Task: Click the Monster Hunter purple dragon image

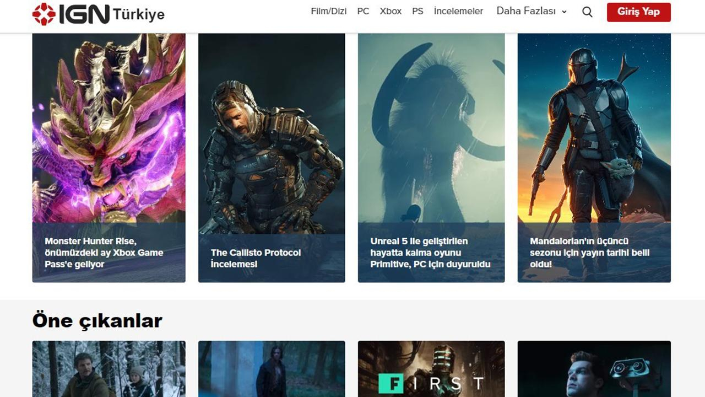Action: [x=109, y=127]
